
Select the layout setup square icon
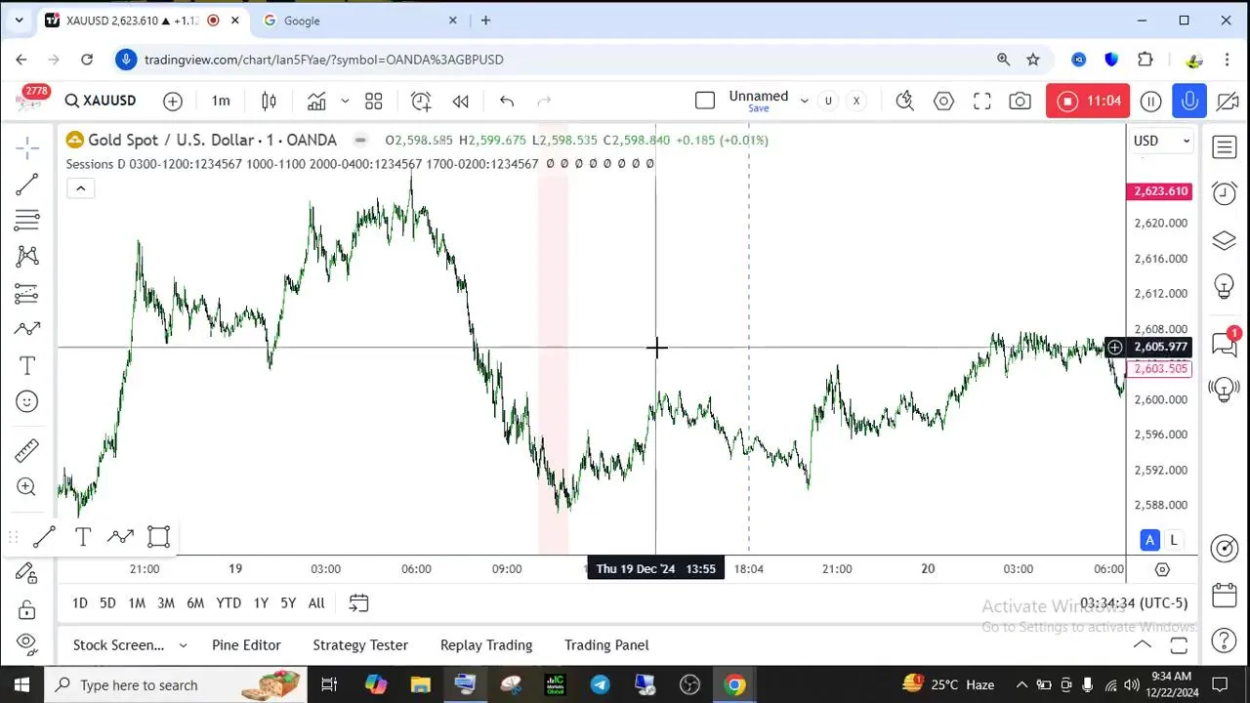tap(705, 101)
